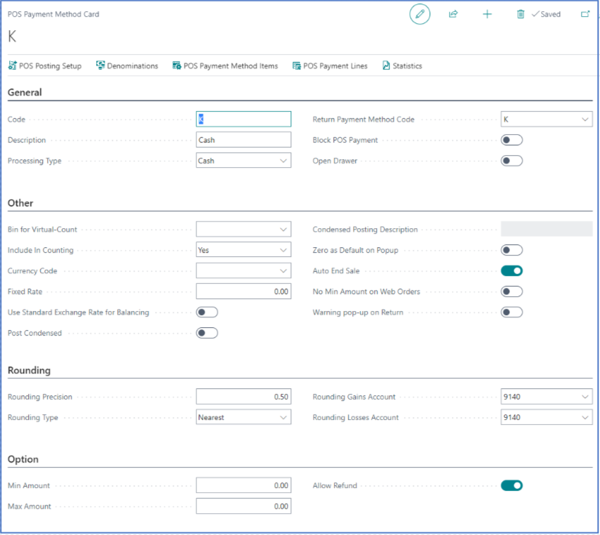Expand Return Payment Method Code dropdown
This screenshot has width=600, height=535.
pos(585,119)
